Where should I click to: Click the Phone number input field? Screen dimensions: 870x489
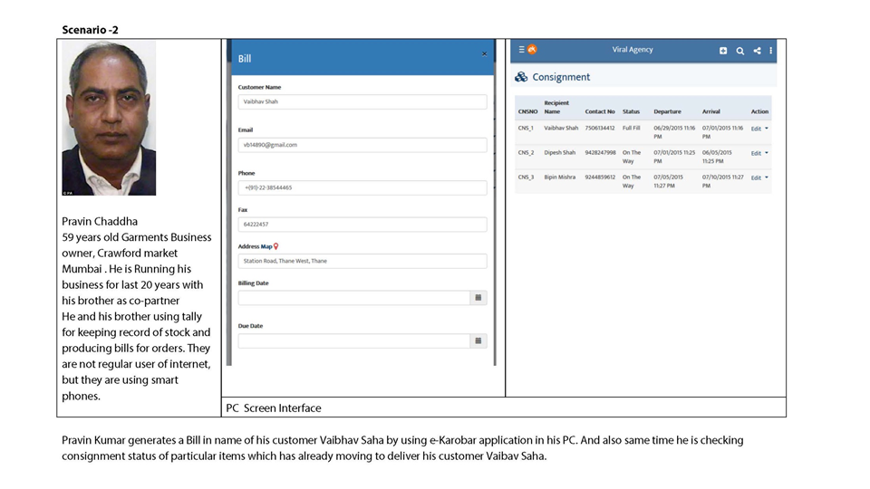click(362, 188)
